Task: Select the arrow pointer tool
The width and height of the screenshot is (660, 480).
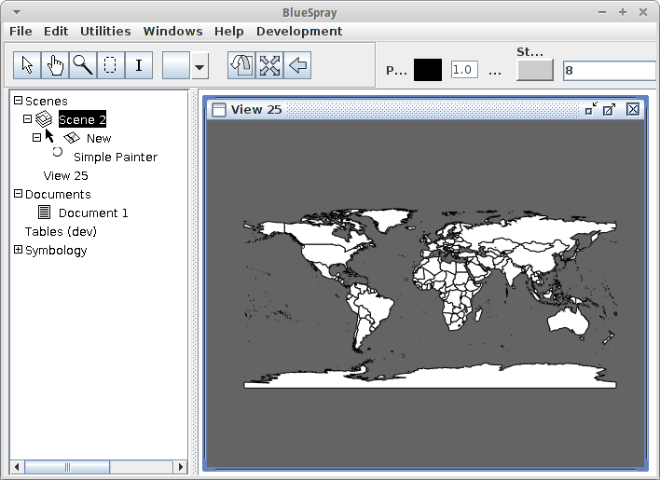Action: 27,65
